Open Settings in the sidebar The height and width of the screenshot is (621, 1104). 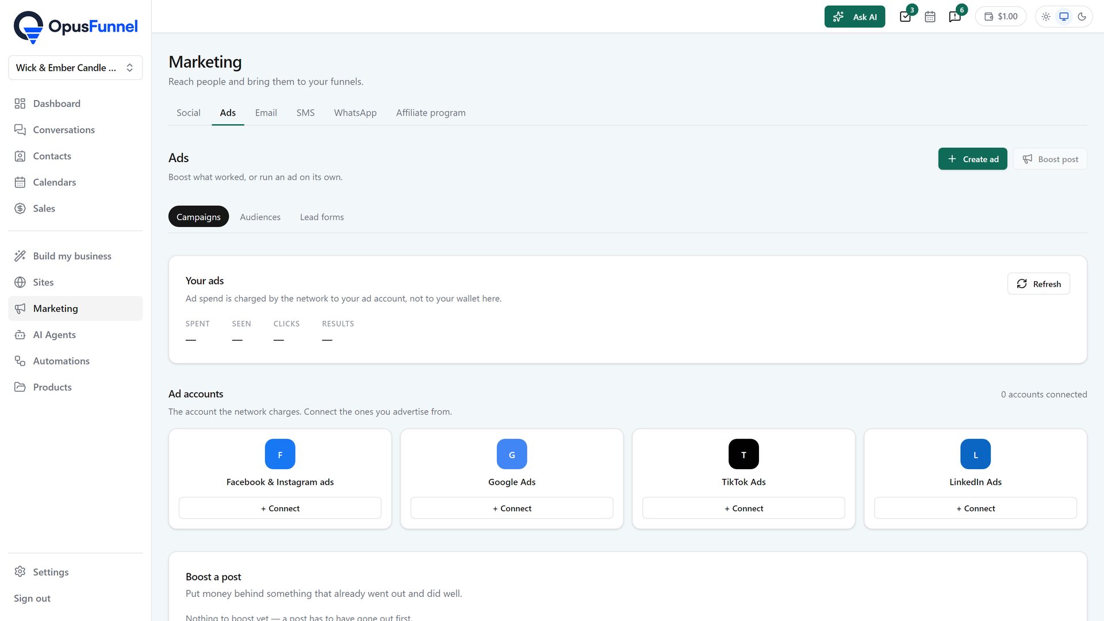pos(75,572)
